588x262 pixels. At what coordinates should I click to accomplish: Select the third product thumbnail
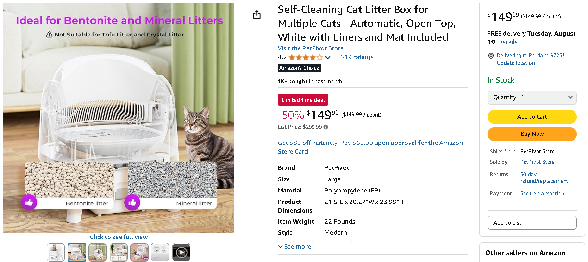point(98,252)
